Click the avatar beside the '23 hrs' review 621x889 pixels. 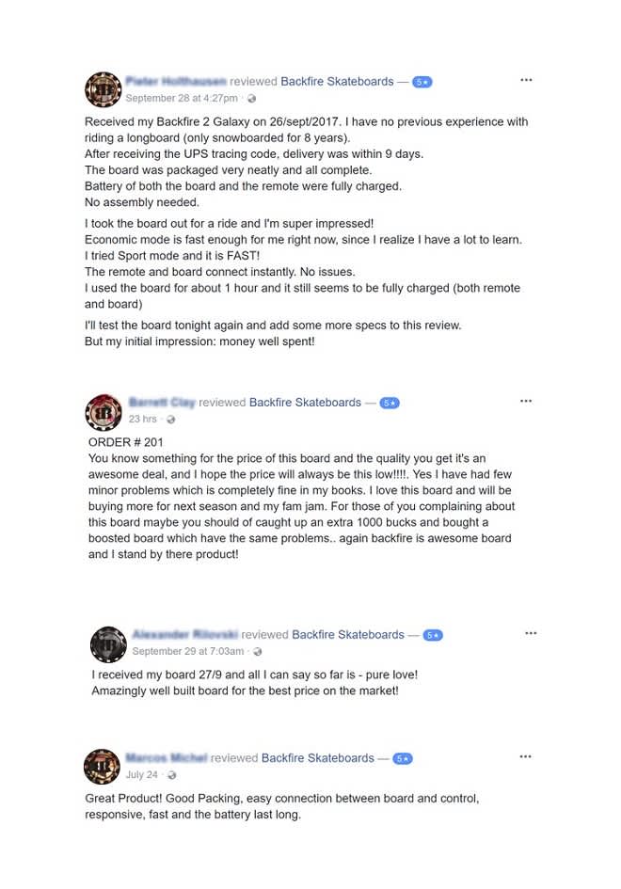(103, 412)
